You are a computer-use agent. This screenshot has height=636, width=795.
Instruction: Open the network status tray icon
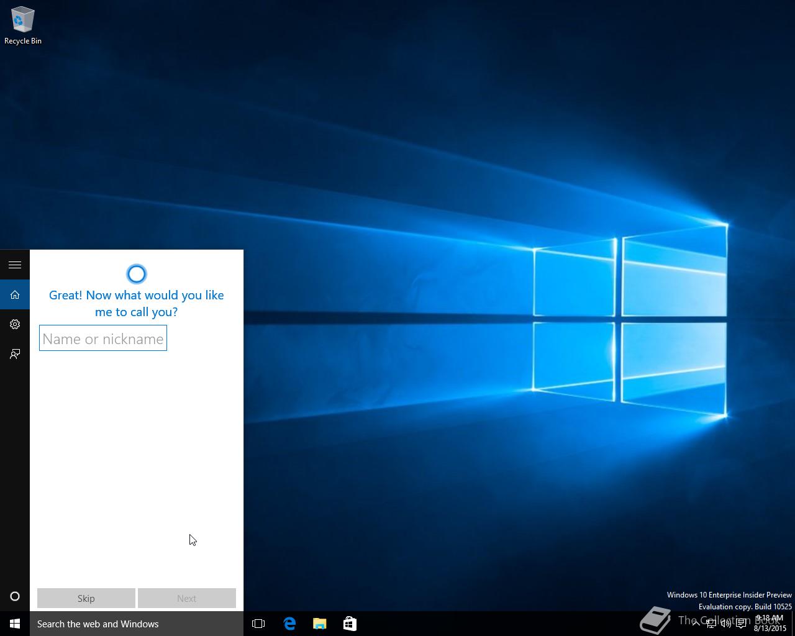[x=711, y=624]
